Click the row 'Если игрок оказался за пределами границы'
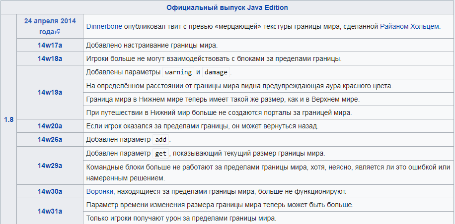This screenshot has height=224, width=455. [269, 126]
